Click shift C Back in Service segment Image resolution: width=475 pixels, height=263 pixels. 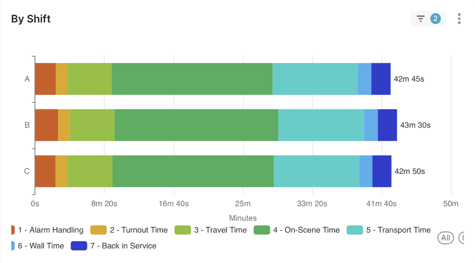pos(382,171)
